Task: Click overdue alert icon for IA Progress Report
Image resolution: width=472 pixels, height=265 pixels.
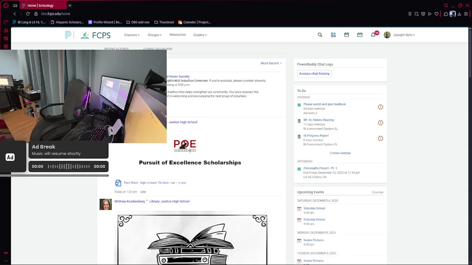Action: 381,138
